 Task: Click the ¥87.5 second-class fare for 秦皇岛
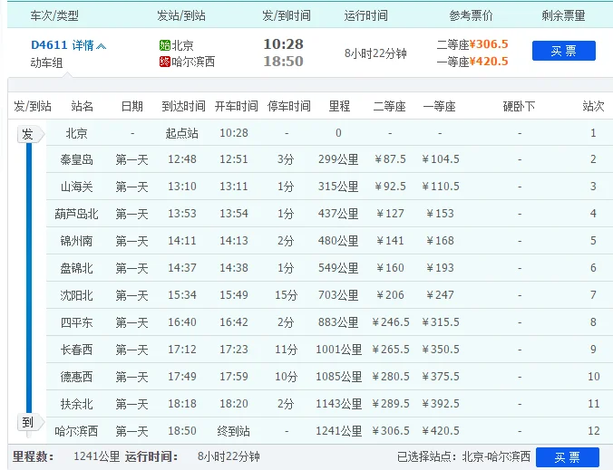click(x=390, y=159)
